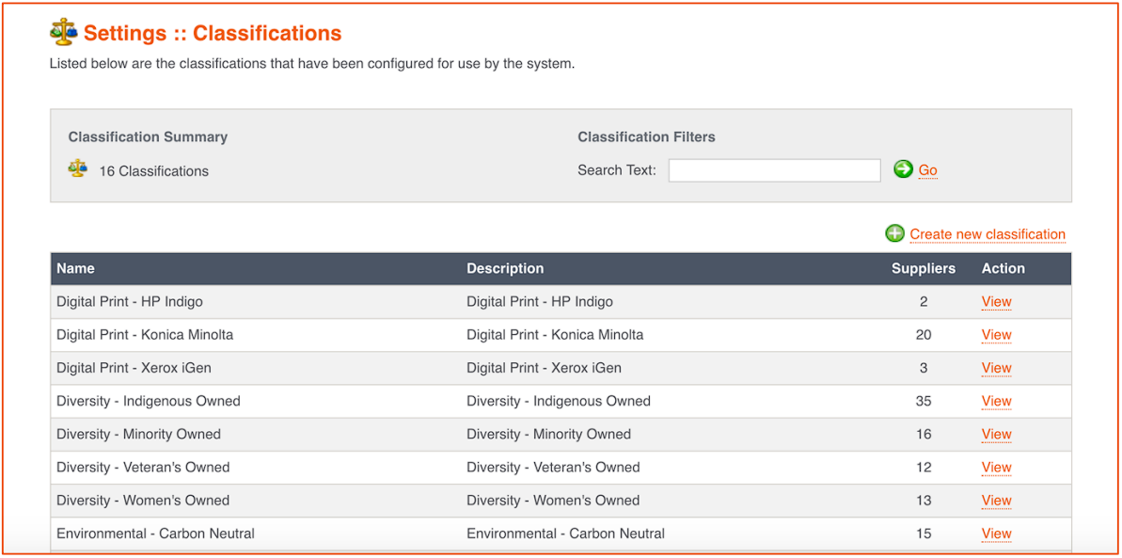Viewport: 1122px width, 558px height.
Task: Click the Suppliers column header
Action: tap(923, 268)
